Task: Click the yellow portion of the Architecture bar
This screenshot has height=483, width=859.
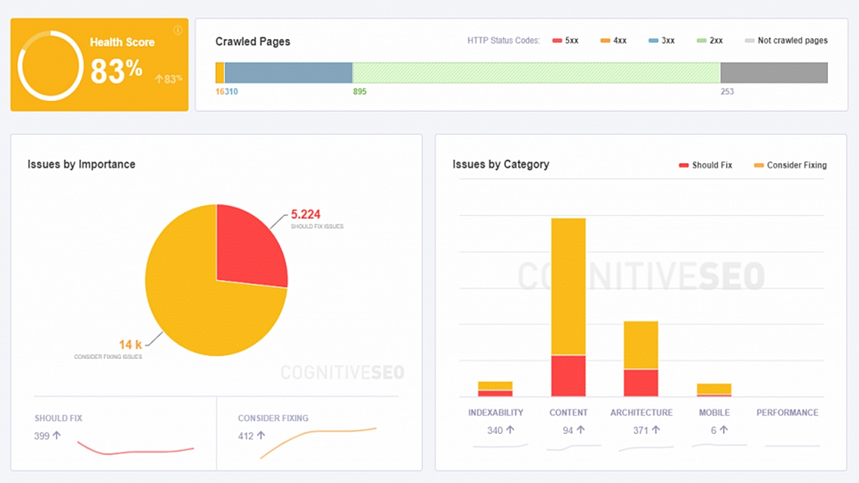Action: point(641,345)
